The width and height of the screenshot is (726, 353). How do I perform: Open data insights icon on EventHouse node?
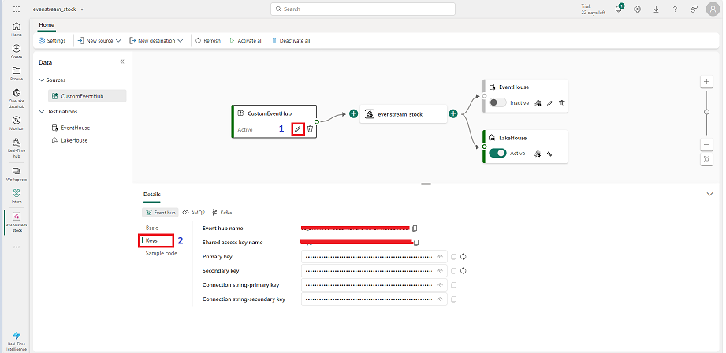[x=538, y=103]
